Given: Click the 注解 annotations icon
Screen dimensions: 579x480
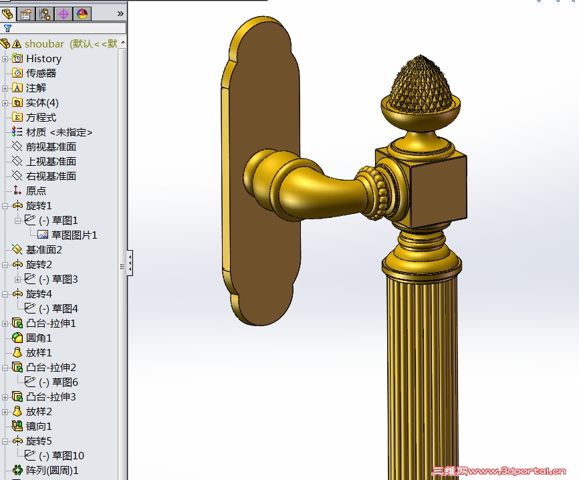Looking at the screenshot, I should point(17,88).
